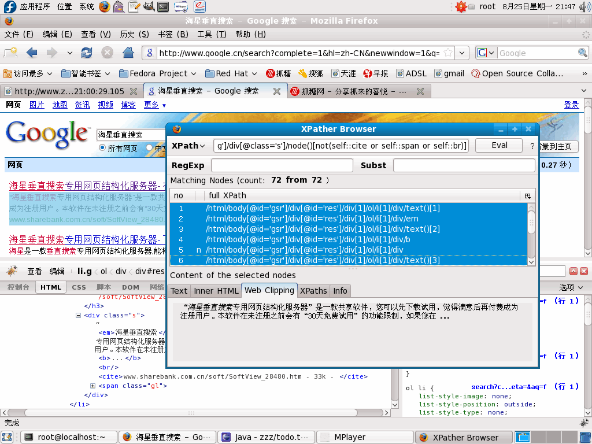Open Pidgin messenger from the top panel
Image resolution: width=592 pixels, height=444 pixels.
(x=119, y=6)
